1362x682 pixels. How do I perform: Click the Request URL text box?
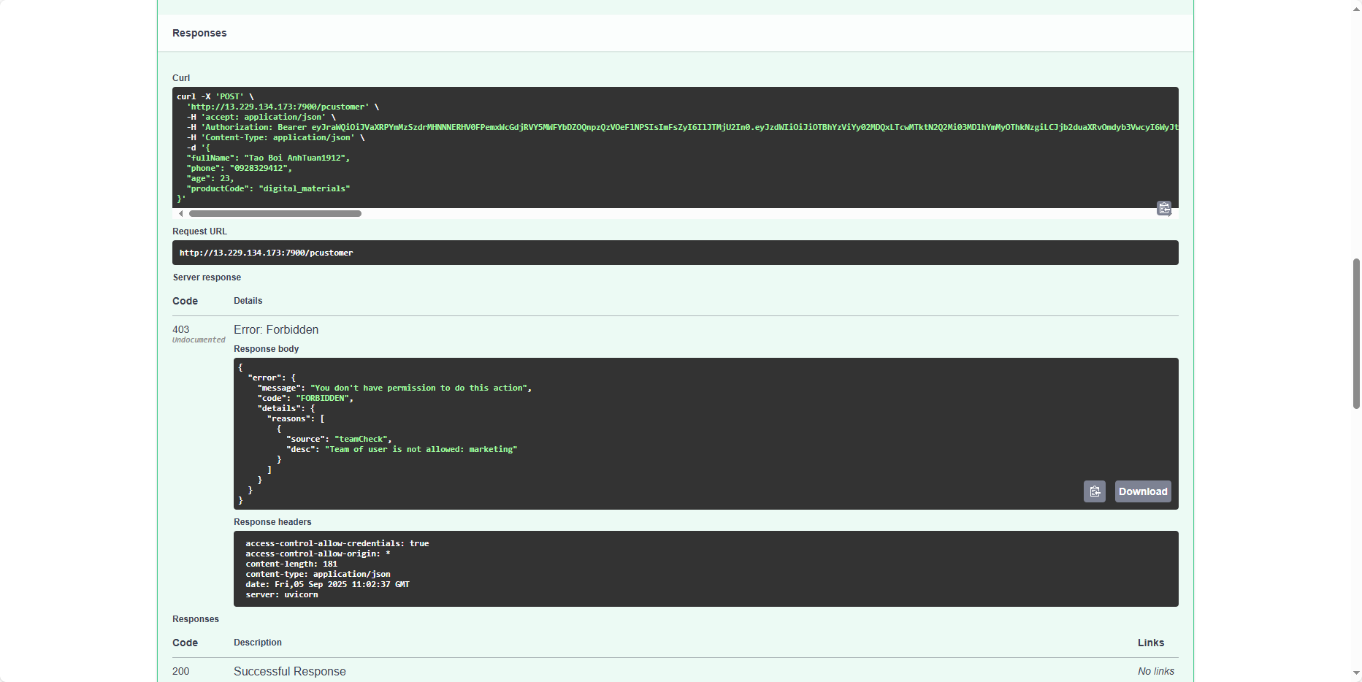pyautogui.click(x=674, y=253)
